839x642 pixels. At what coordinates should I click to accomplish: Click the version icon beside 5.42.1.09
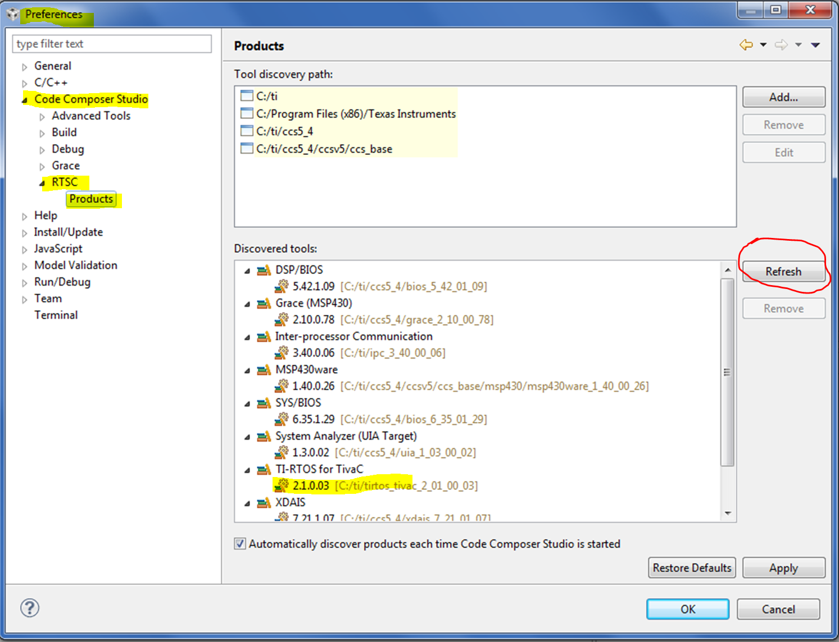click(x=282, y=286)
